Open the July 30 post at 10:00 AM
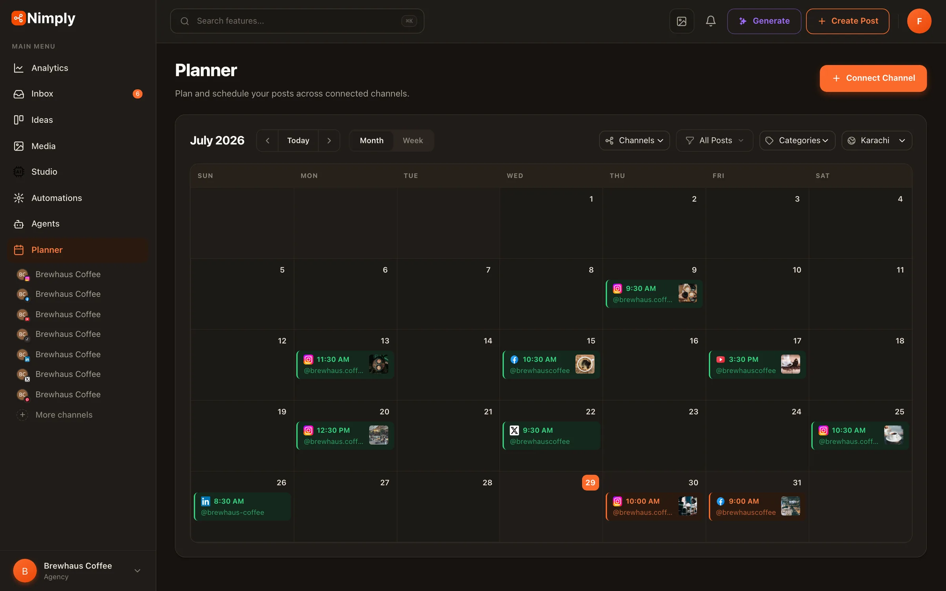Viewport: 946px width, 591px height. (x=654, y=507)
